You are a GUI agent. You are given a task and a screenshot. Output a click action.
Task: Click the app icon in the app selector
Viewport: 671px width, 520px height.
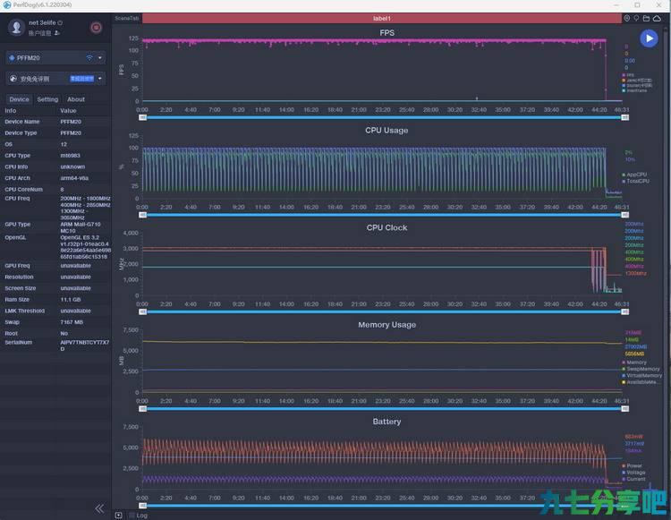(x=13, y=79)
